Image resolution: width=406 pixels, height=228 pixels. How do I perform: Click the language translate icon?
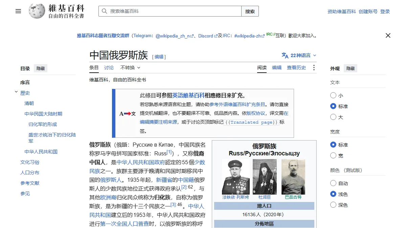click(285, 55)
